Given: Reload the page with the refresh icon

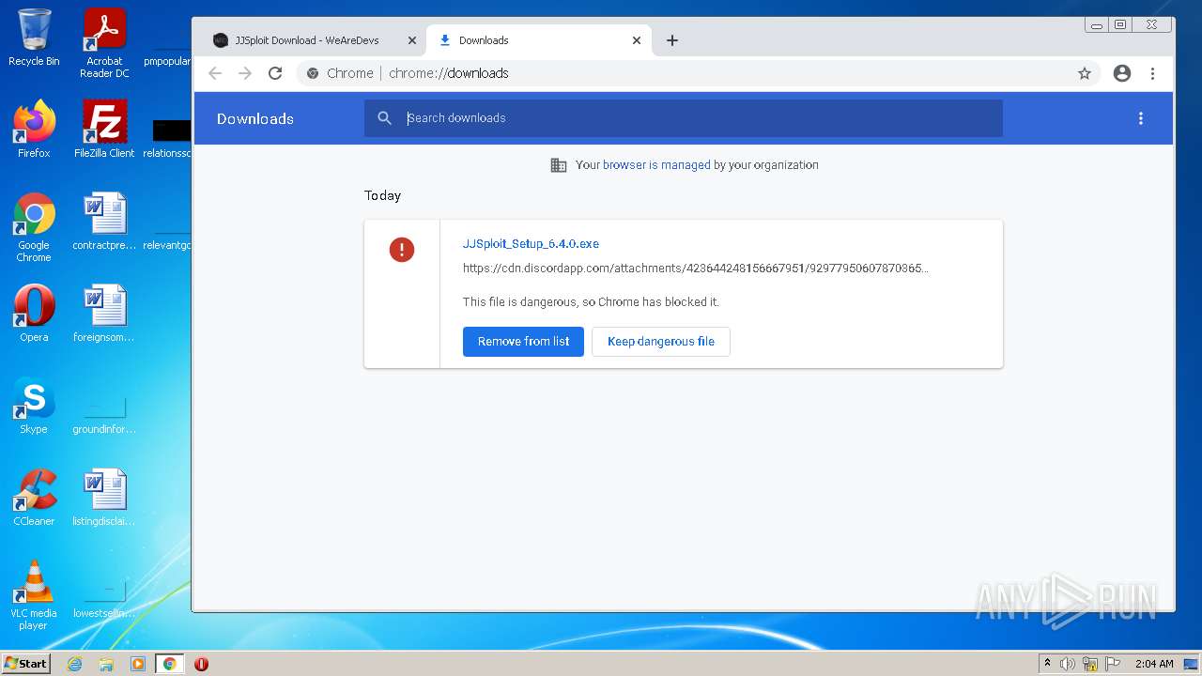Looking at the screenshot, I should tap(275, 73).
